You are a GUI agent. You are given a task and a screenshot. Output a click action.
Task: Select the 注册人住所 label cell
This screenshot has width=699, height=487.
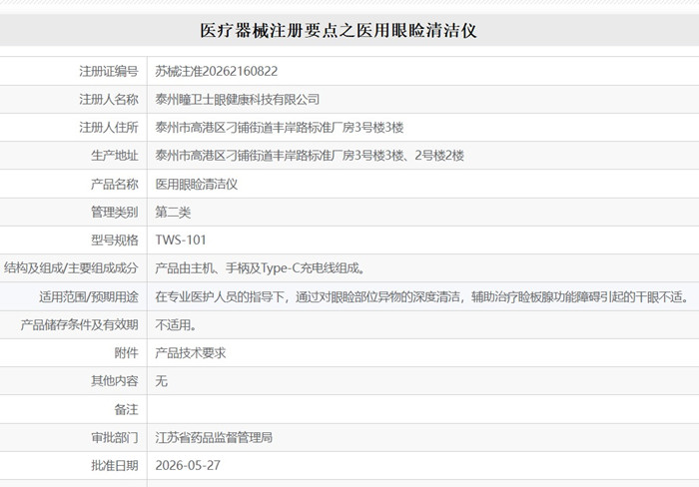point(108,128)
